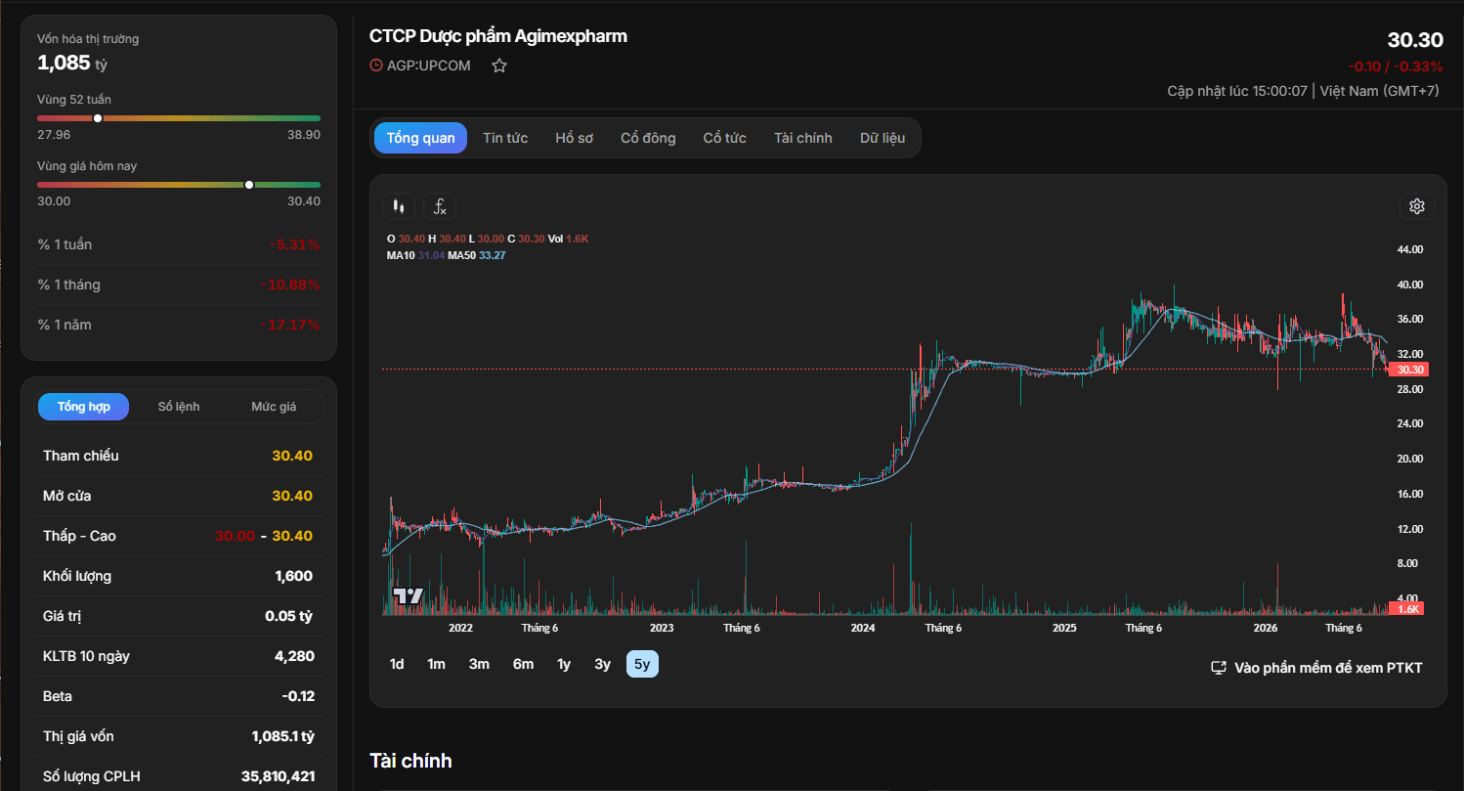Click the CTCP Dược phẩm Agimexpharm title
Image resolution: width=1464 pixels, height=791 pixels.
point(498,36)
